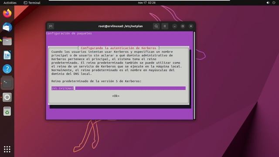Open the Files manager in dock

pos(7,41)
